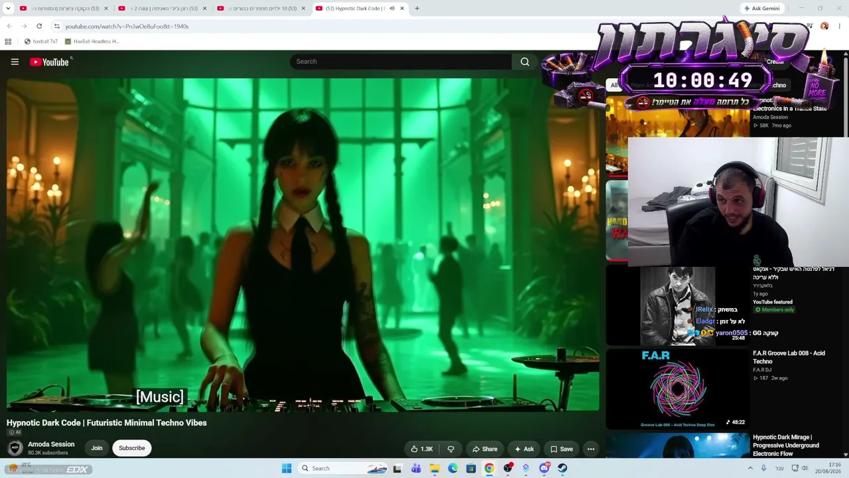Open Discord from the taskbar
This screenshot has width=849, height=478.
click(545, 468)
